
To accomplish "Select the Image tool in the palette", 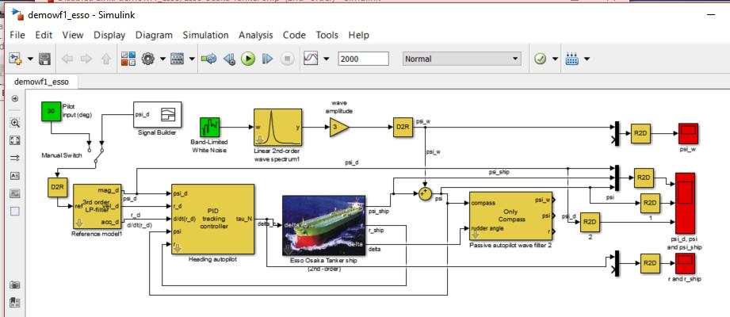I will click(x=14, y=193).
